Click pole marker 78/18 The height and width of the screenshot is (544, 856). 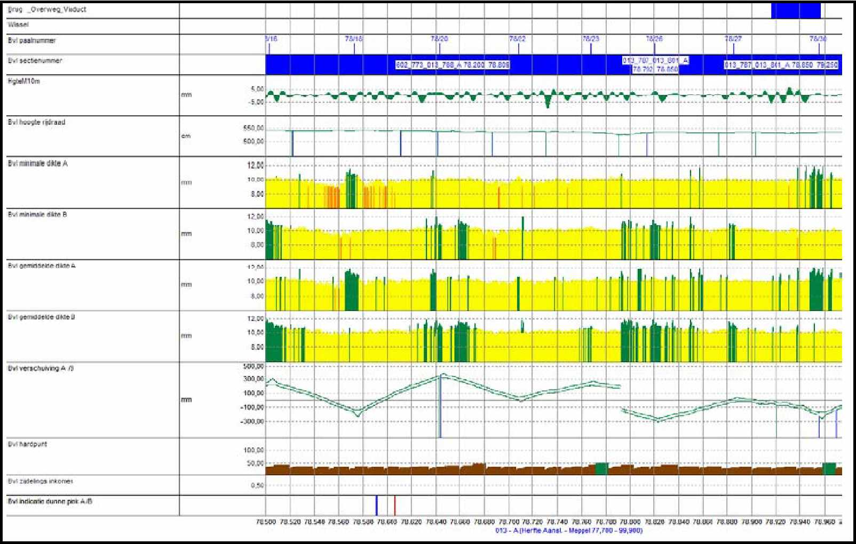(x=354, y=39)
